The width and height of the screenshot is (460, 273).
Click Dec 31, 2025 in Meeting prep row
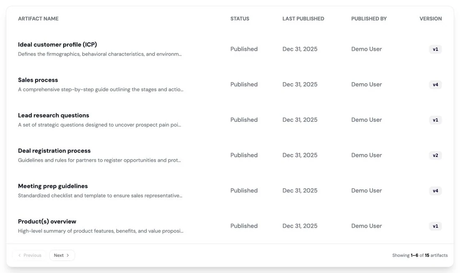[300, 191]
